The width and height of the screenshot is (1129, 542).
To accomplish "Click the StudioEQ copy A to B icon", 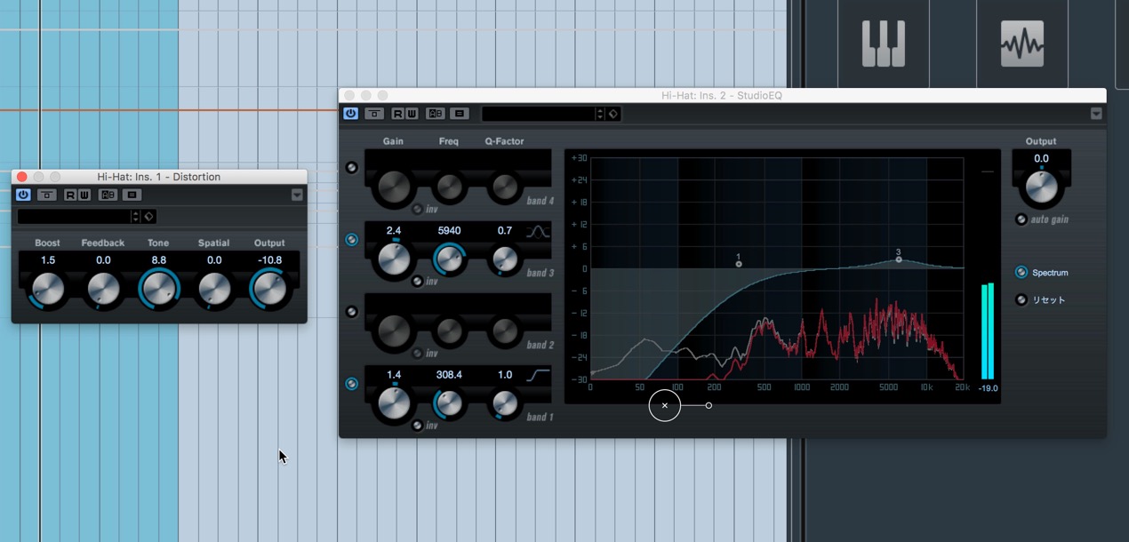I will point(459,114).
